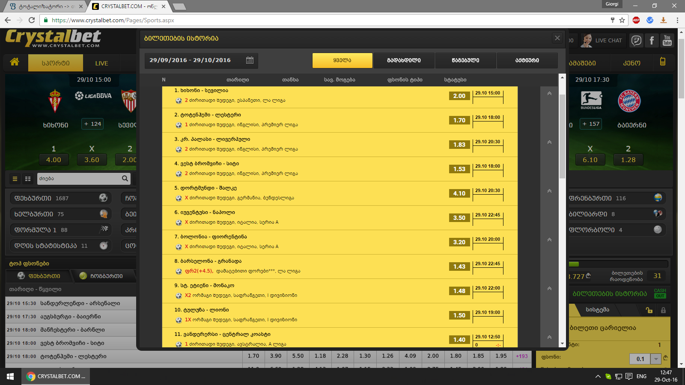Select the სანდერლენდი - არსენალი match row
Viewport: 685px width, 385px height.
(71, 303)
